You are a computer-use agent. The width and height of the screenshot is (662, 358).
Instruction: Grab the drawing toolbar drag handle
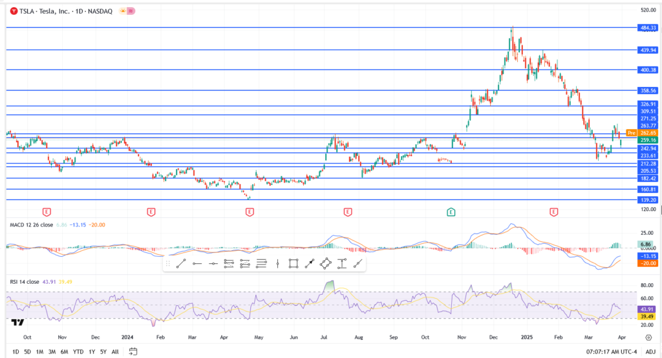pyautogui.click(x=168, y=264)
